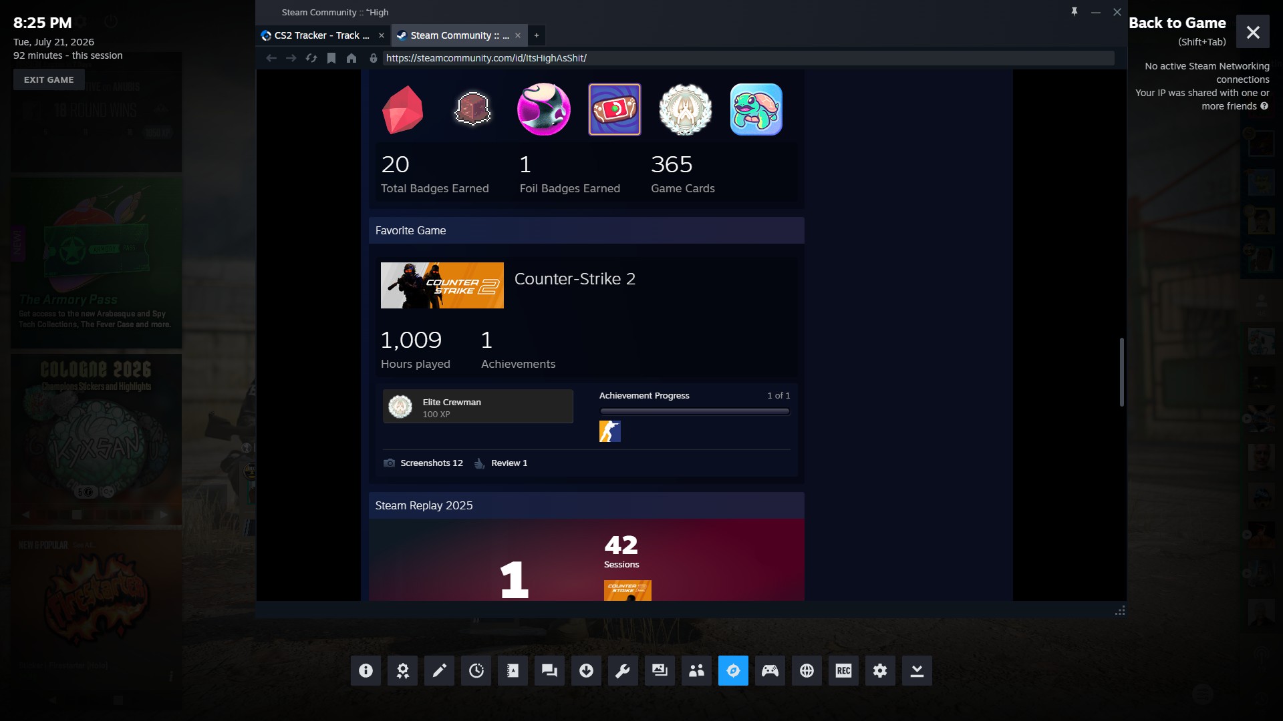Open the 365 Game Cards link
The width and height of the screenshot is (1283, 721).
683,174
